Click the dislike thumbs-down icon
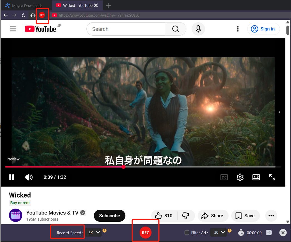Viewport: 291px width, 242px height. click(x=185, y=216)
